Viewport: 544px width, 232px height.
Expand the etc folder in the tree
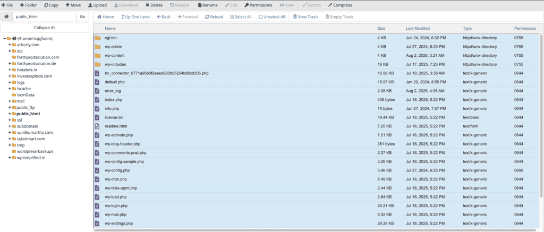[10, 51]
